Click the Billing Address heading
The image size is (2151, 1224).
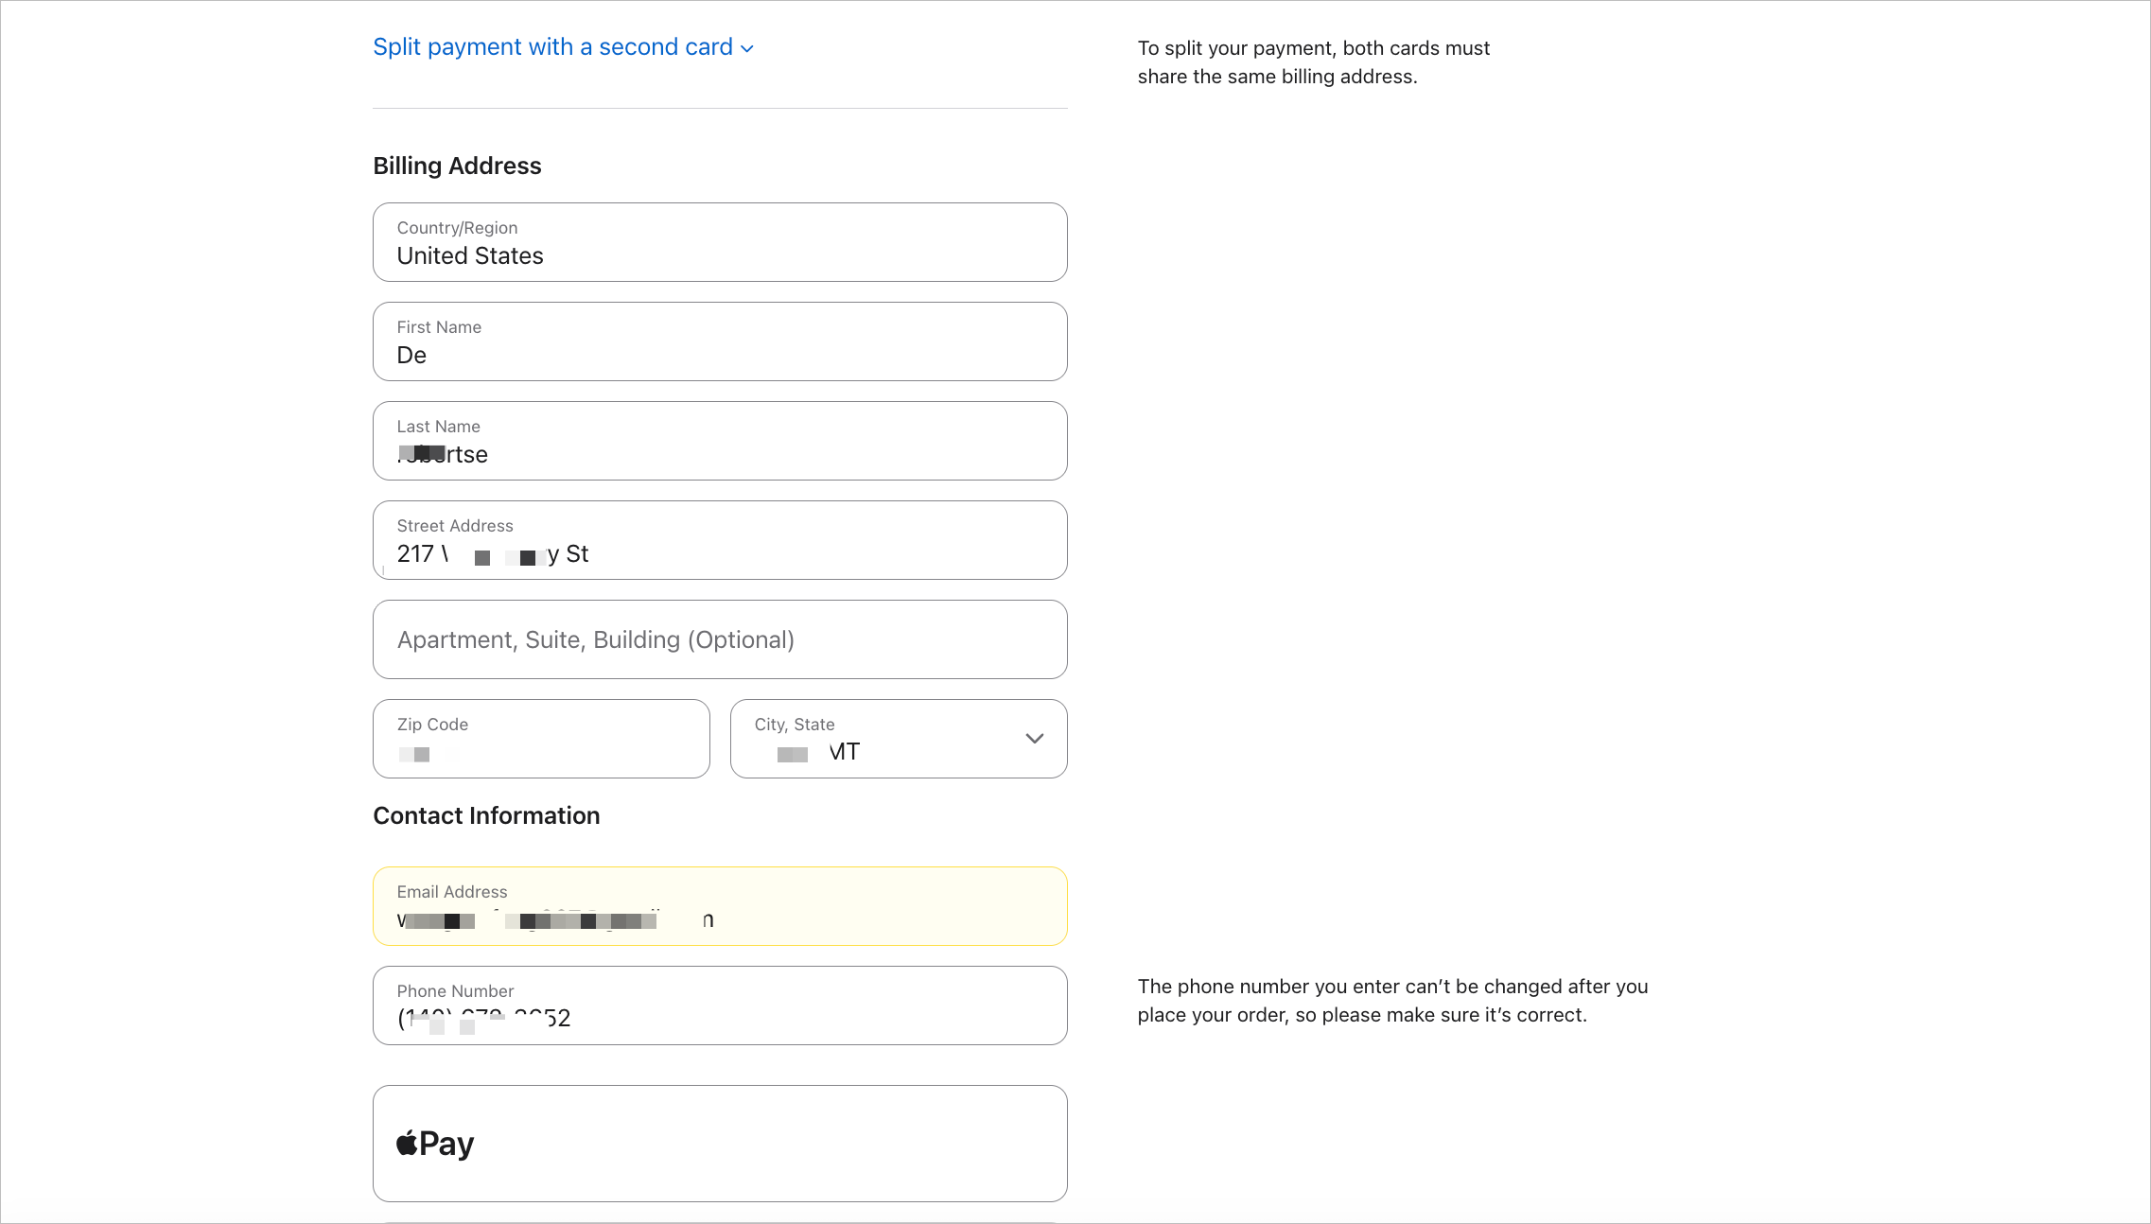click(457, 166)
